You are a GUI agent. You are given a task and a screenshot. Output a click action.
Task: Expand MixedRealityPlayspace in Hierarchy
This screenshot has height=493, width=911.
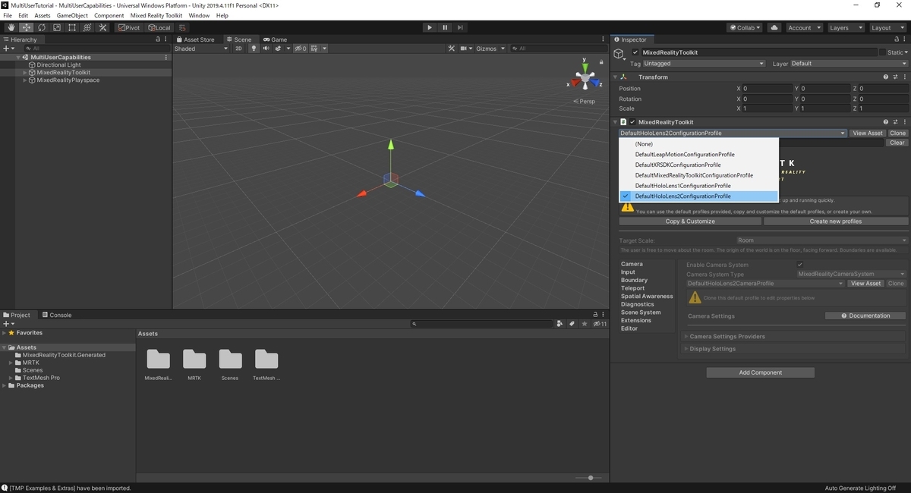(24, 80)
